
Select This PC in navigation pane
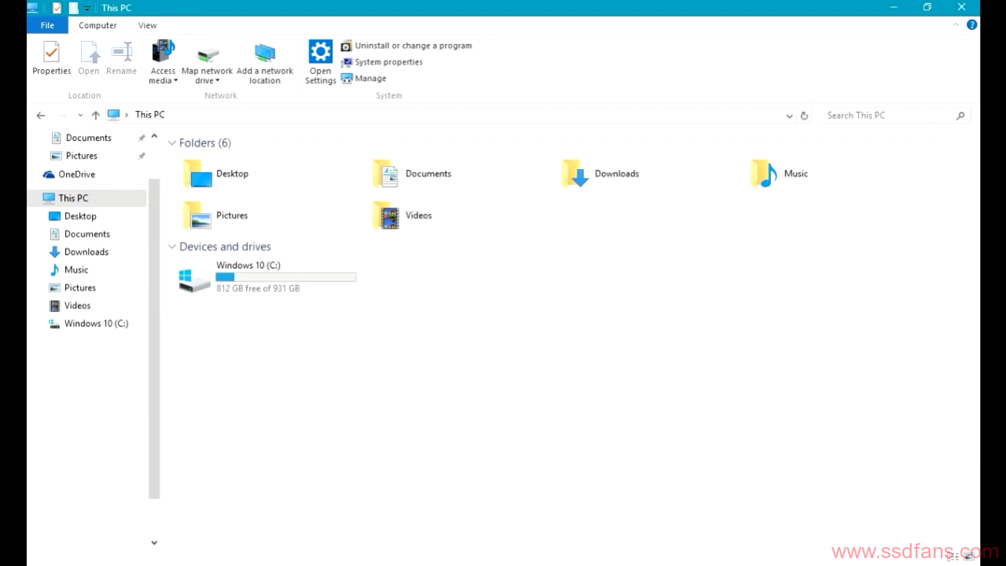(73, 198)
